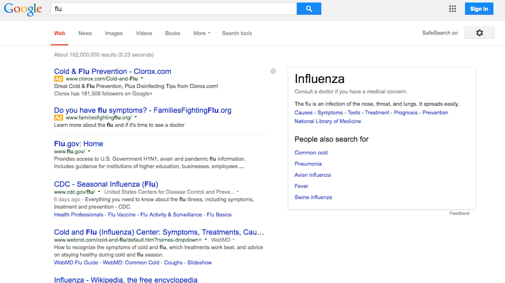Click Prevention link in Influenza panel
505x283 pixels.
tap(435, 113)
